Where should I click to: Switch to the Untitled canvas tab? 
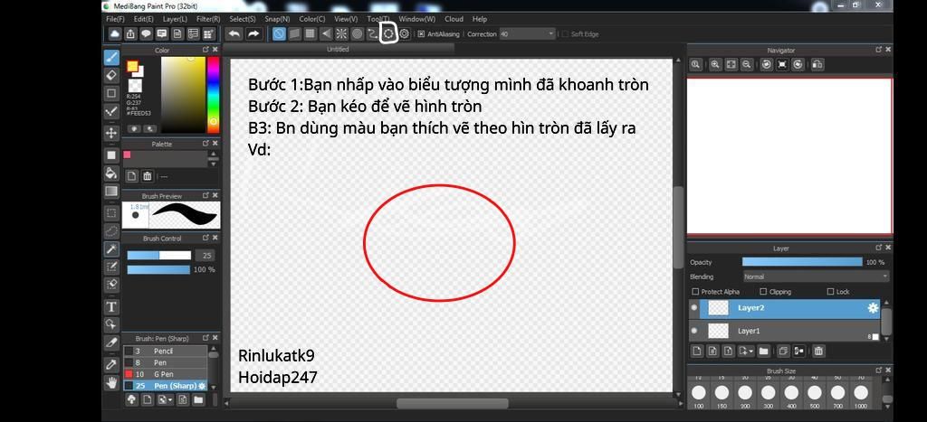tap(339, 50)
